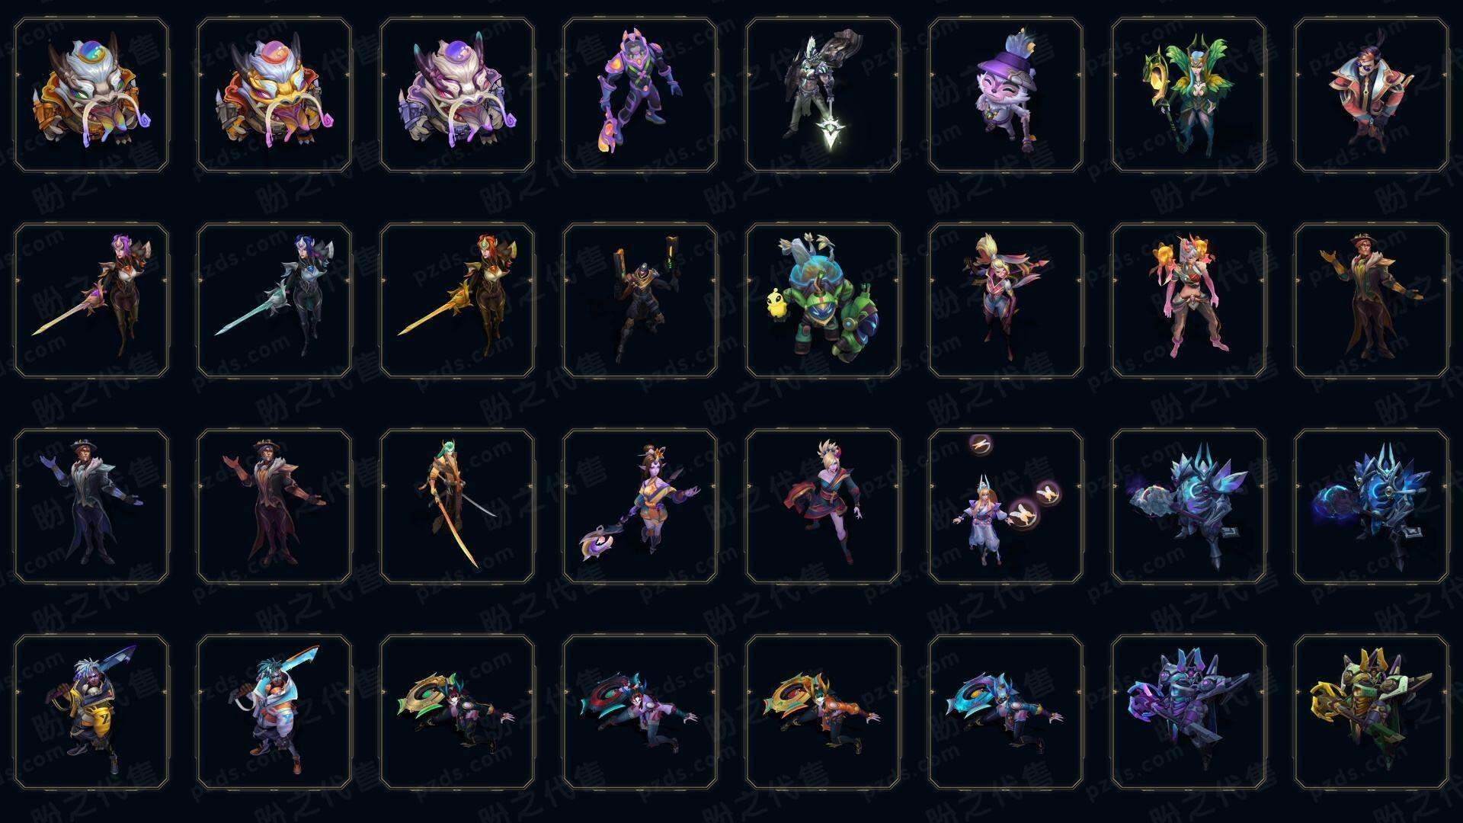The height and width of the screenshot is (823, 1463).
Task: Choose the crouching character with orange ring blade
Action: tap(823, 712)
